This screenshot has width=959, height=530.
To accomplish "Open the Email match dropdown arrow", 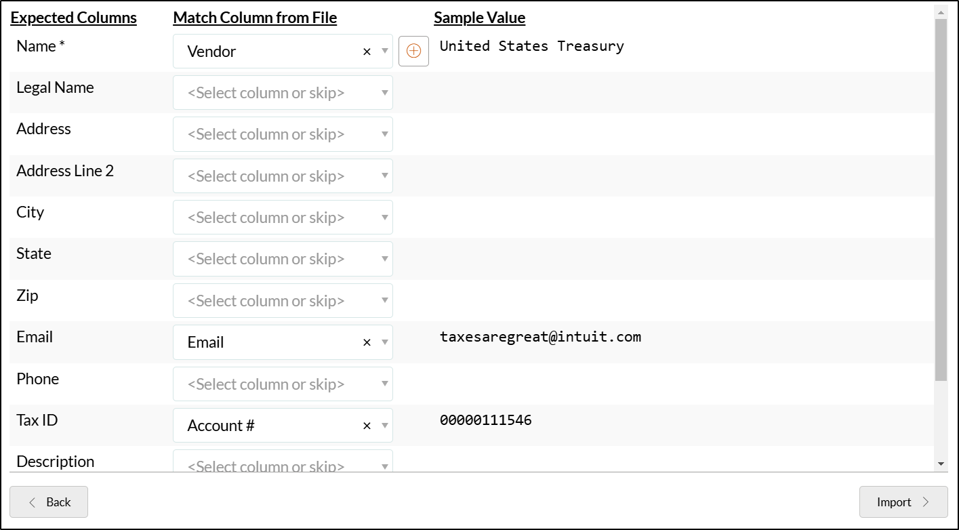I will coord(384,343).
